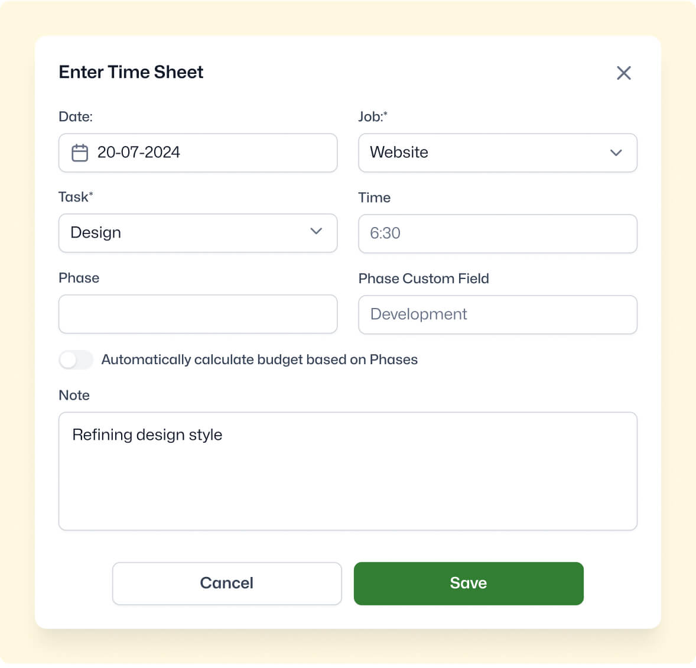
Task: Click the Phase Custom Field label
Action: coord(424,278)
